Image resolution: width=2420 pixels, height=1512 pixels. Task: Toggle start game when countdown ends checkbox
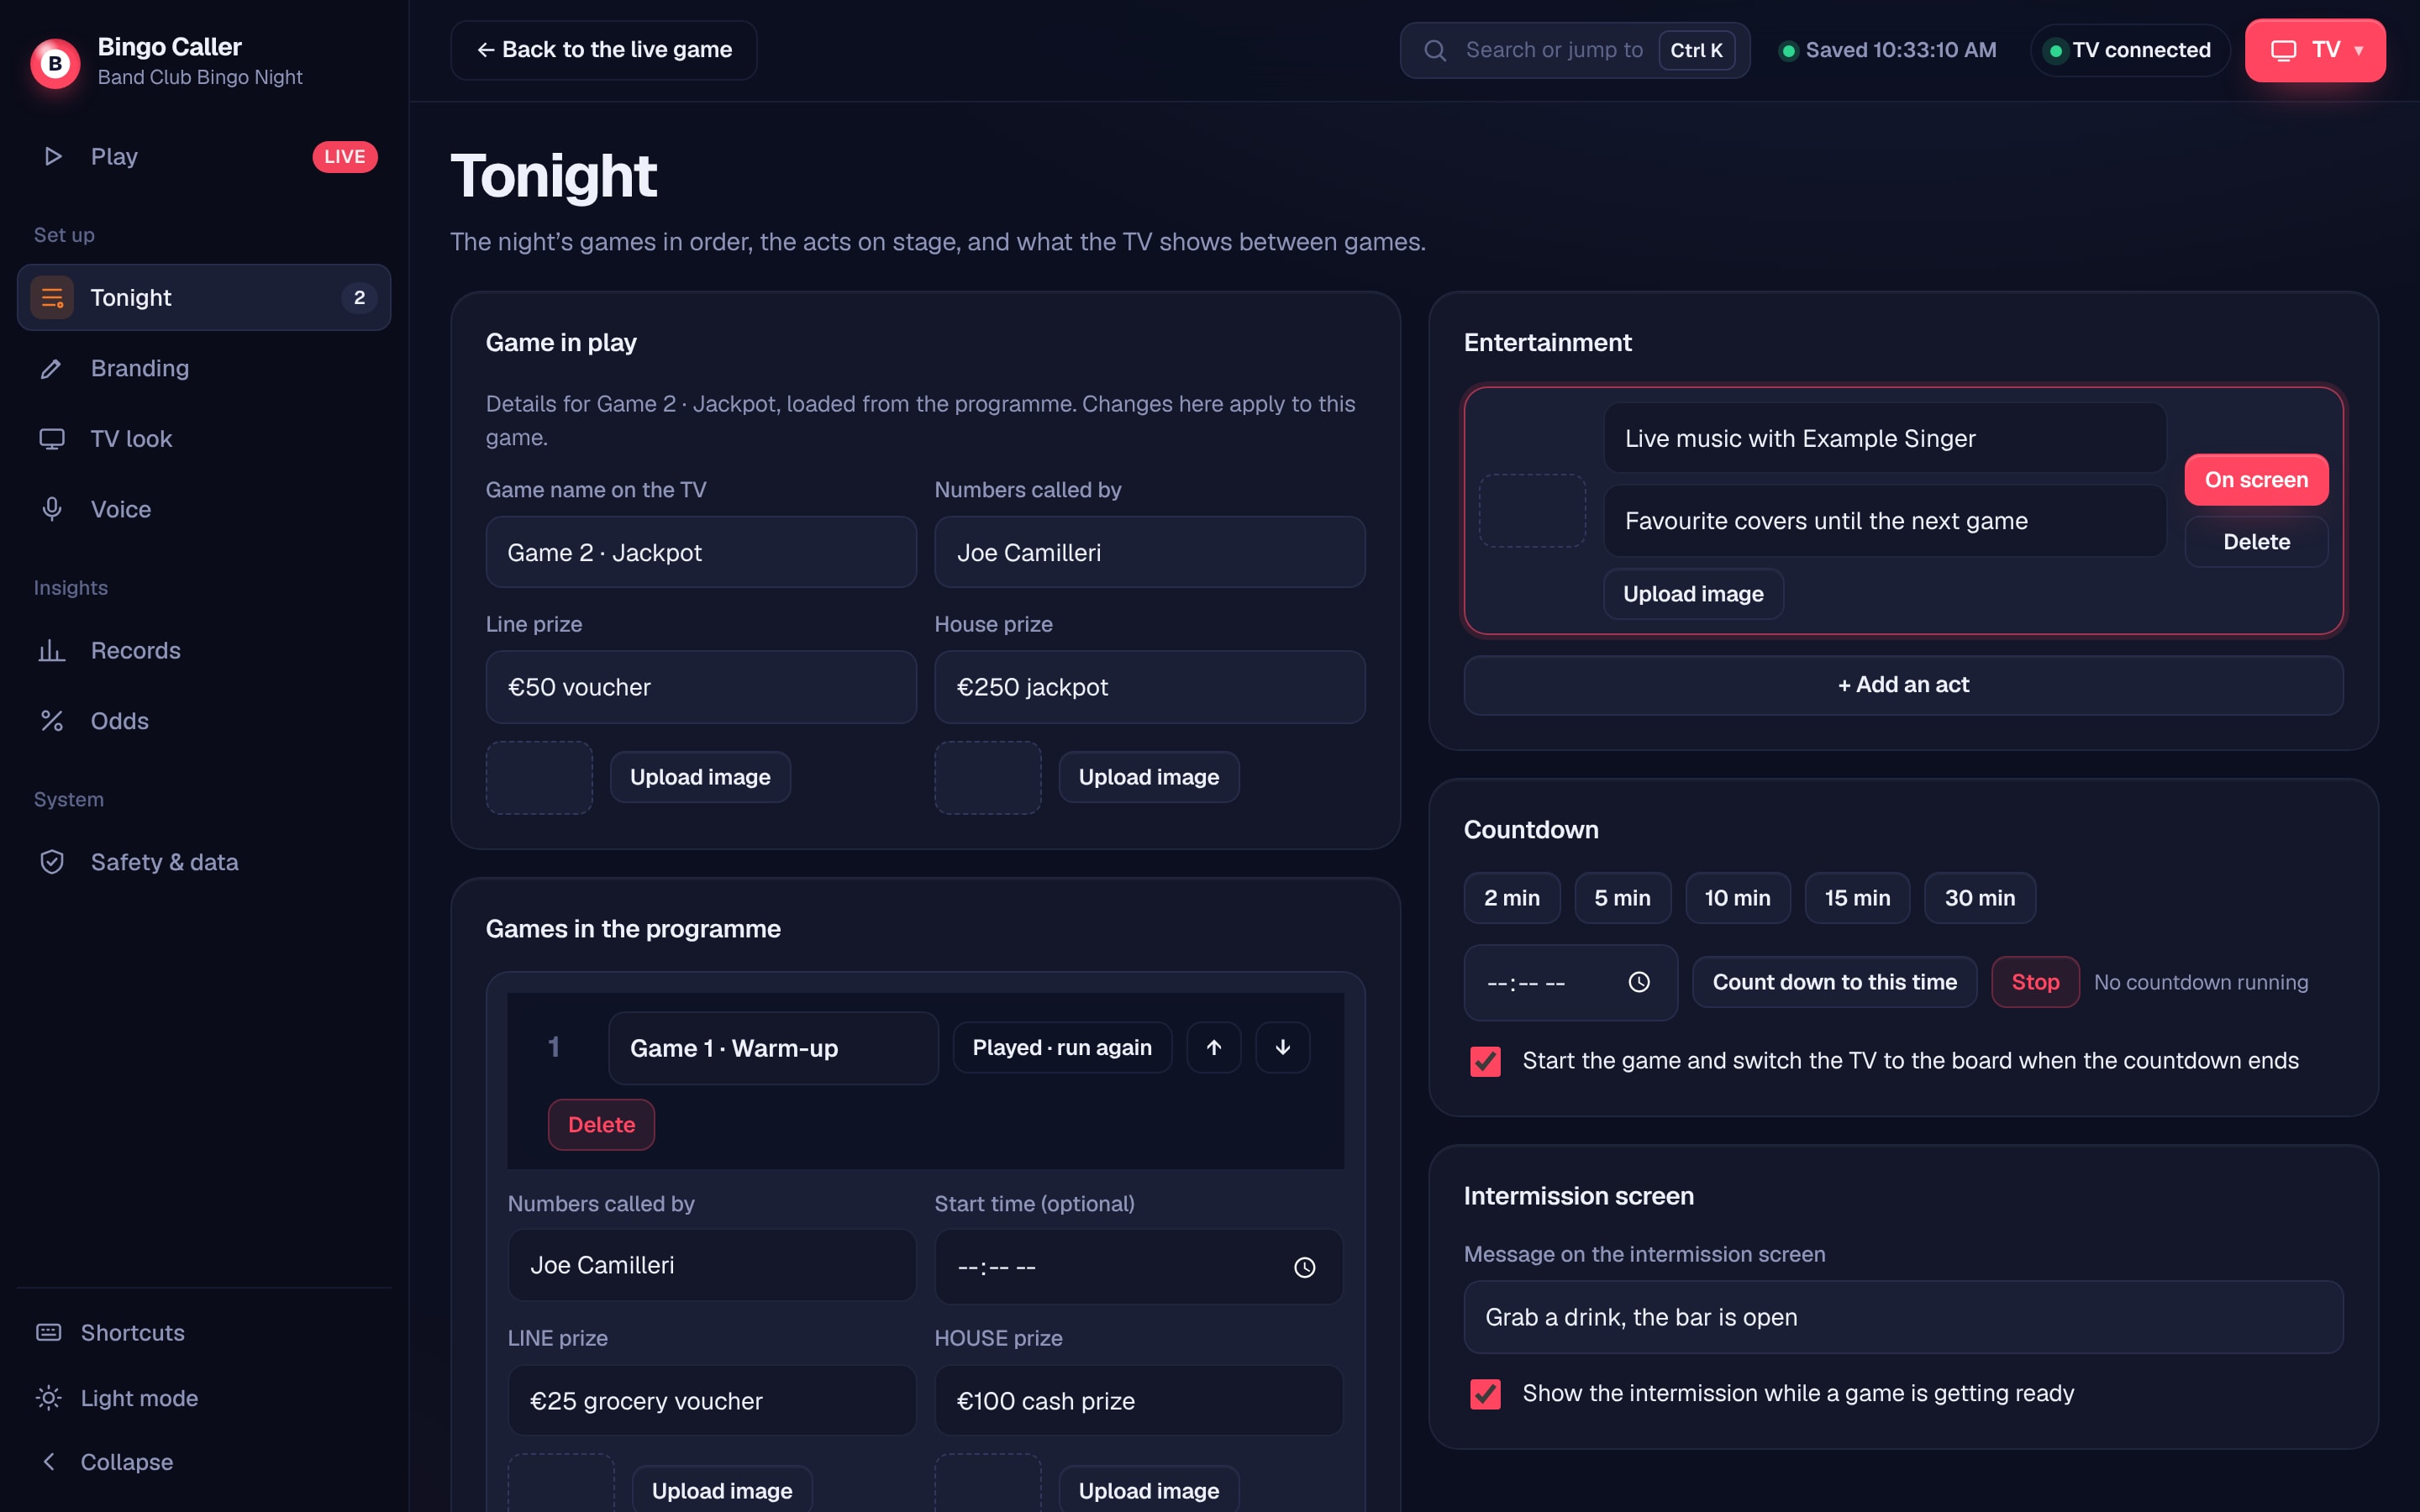click(x=1485, y=1061)
